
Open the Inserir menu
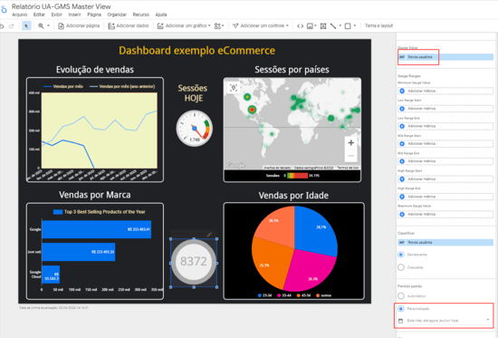(x=74, y=14)
